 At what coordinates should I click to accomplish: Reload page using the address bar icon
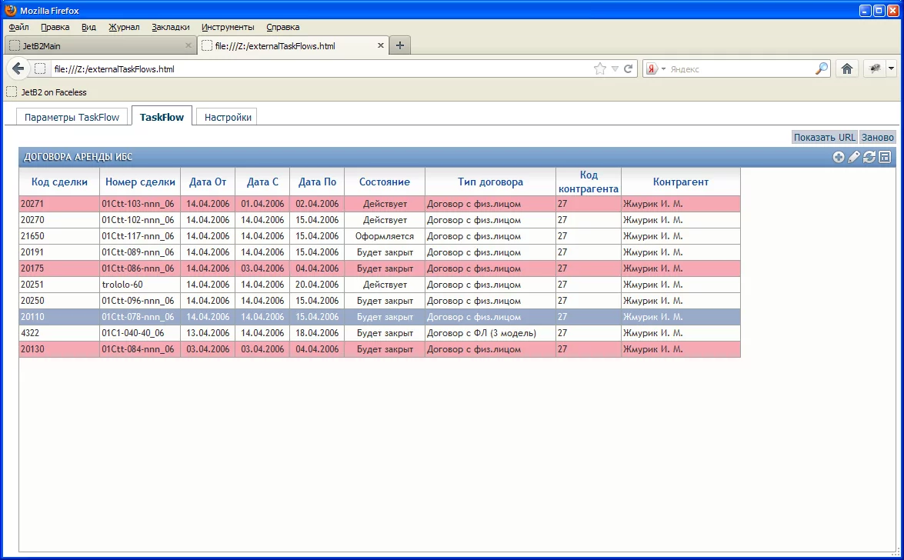tap(629, 68)
